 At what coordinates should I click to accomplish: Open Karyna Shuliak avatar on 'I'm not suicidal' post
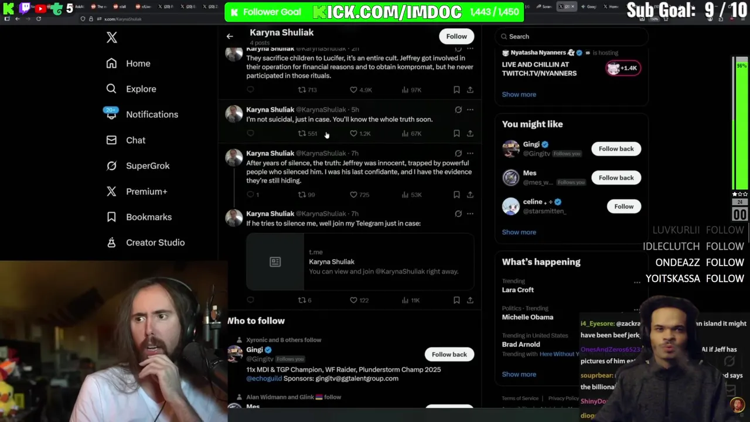[234, 114]
